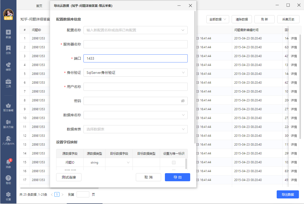Click the field mapping table scrollbar
The height and width of the screenshot is (204, 304).
coord(186,164)
